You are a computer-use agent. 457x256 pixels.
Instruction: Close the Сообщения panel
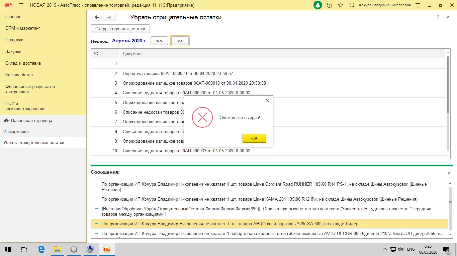(449, 173)
